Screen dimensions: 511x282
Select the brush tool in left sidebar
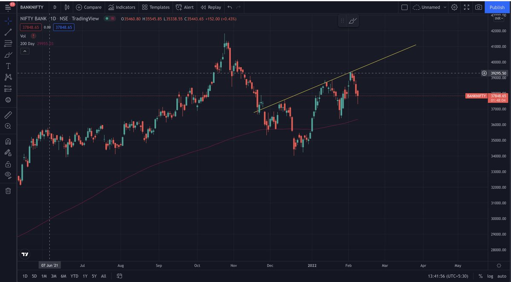tap(8, 55)
